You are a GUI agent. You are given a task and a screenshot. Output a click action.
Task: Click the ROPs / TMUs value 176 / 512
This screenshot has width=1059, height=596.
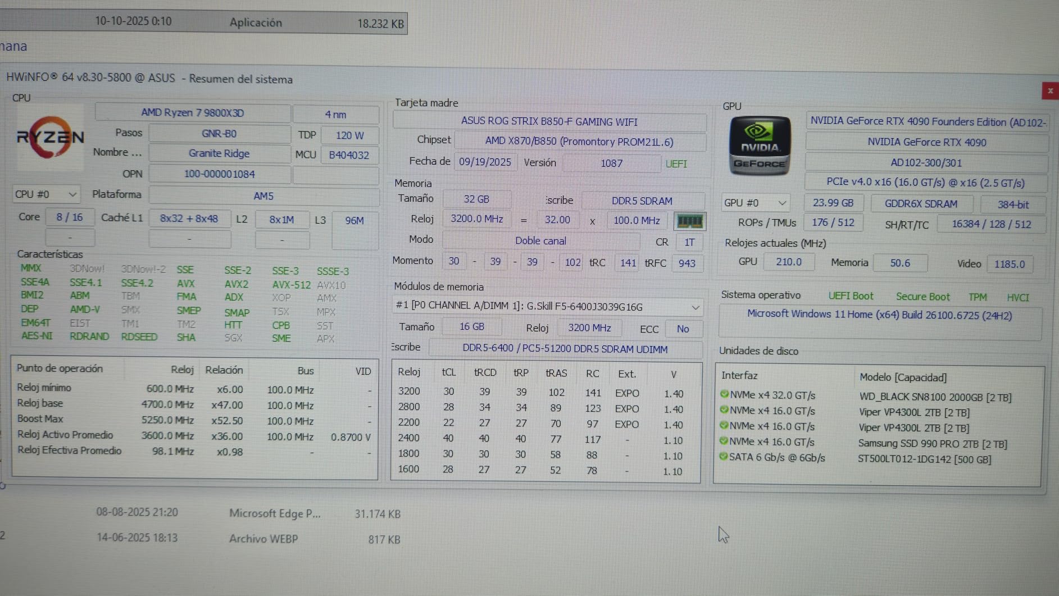833,223
